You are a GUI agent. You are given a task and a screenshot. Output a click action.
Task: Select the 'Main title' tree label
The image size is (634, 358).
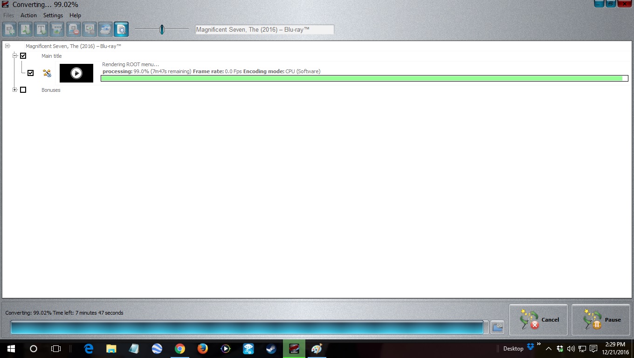tap(51, 56)
